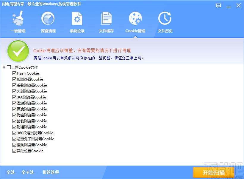Image resolution: width=244 pixels, height=179 pixels.
Task: Click the blue 清理Cookie可以有效解决 description text
Action: click(89, 58)
